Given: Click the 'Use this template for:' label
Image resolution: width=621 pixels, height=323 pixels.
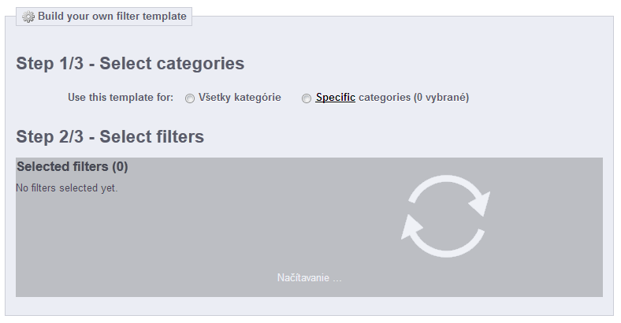Looking at the screenshot, I should pos(121,98).
